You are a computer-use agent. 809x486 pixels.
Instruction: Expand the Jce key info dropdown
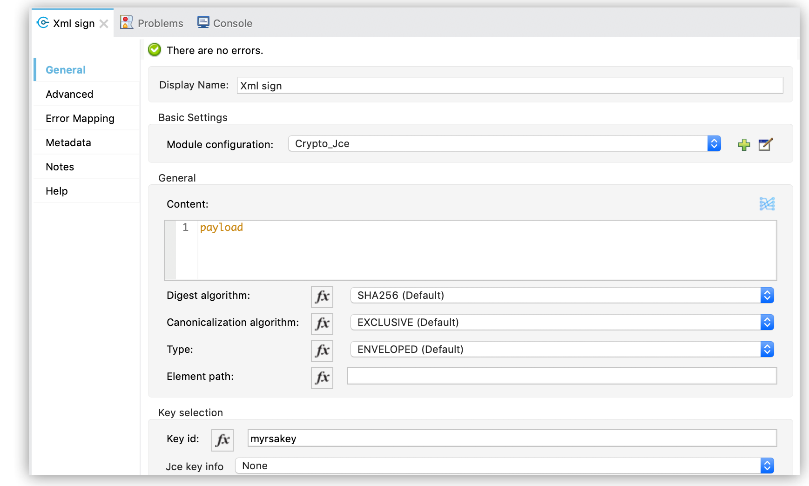(768, 466)
